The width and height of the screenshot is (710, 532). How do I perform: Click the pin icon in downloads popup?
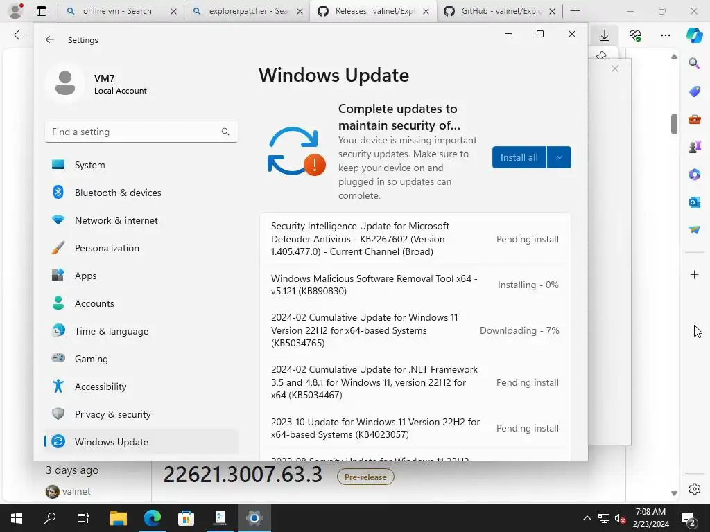(x=601, y=55)
